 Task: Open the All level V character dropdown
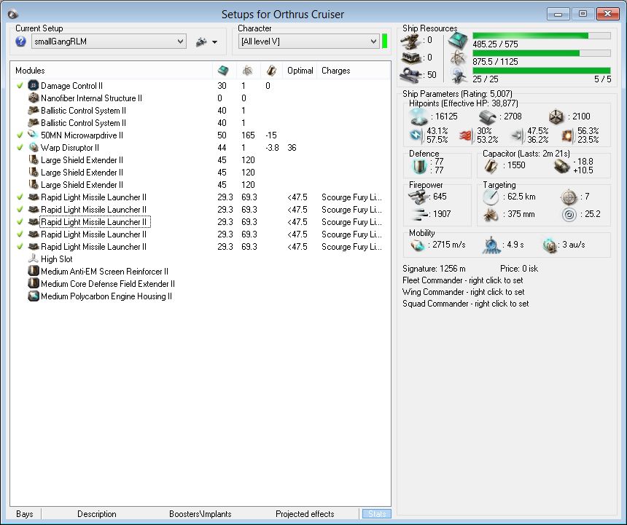click(308, 42)
